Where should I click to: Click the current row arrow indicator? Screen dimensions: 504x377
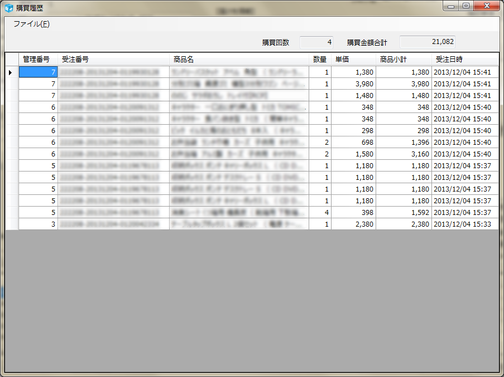pyautogui.click(x=11, y=72)
